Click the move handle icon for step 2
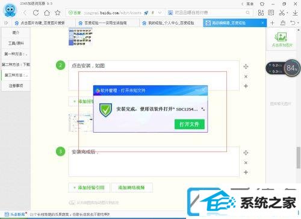Image resolution: width=301 pixels, height=219 pixels. pyautogui.click(x=246, y=66)
